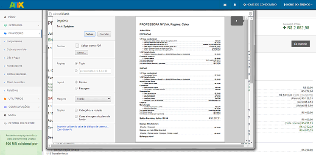Enable Cores e imagens do plano de fundo

76,116
